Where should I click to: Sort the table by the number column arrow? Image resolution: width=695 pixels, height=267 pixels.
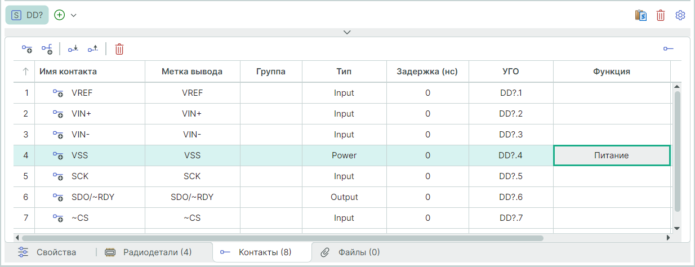tap(25, 72)
